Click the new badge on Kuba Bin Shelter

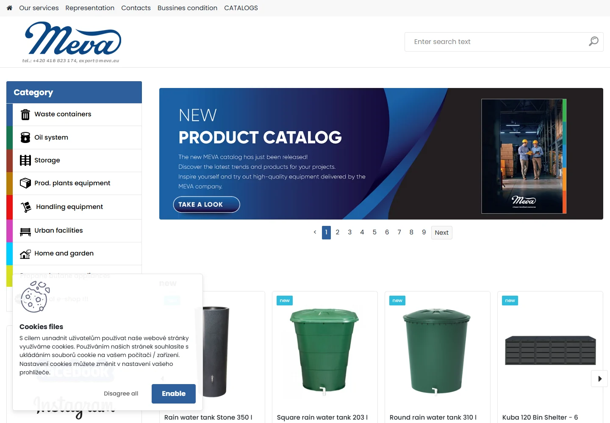[510, 301]
